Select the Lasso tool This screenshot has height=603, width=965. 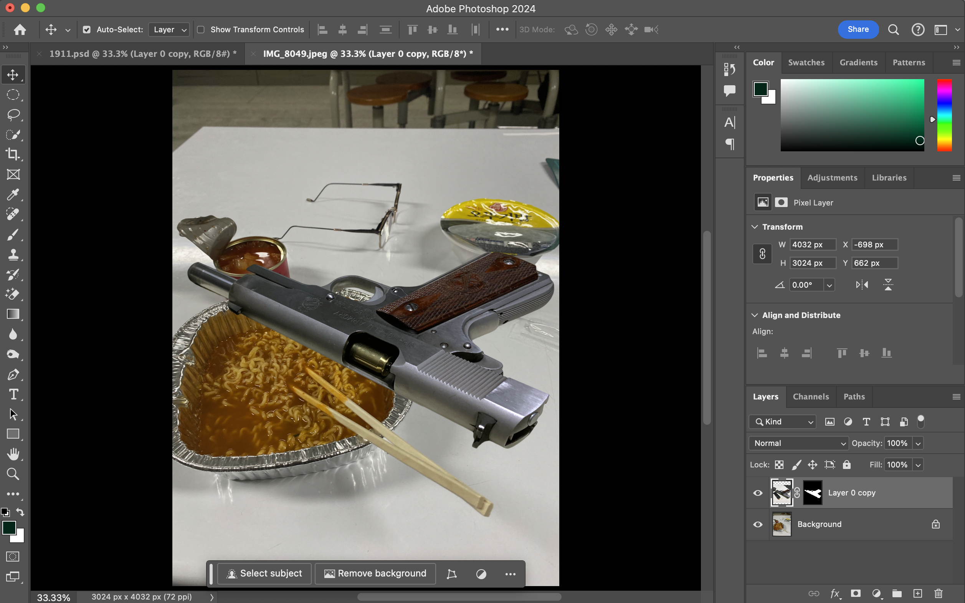(13, 114)
